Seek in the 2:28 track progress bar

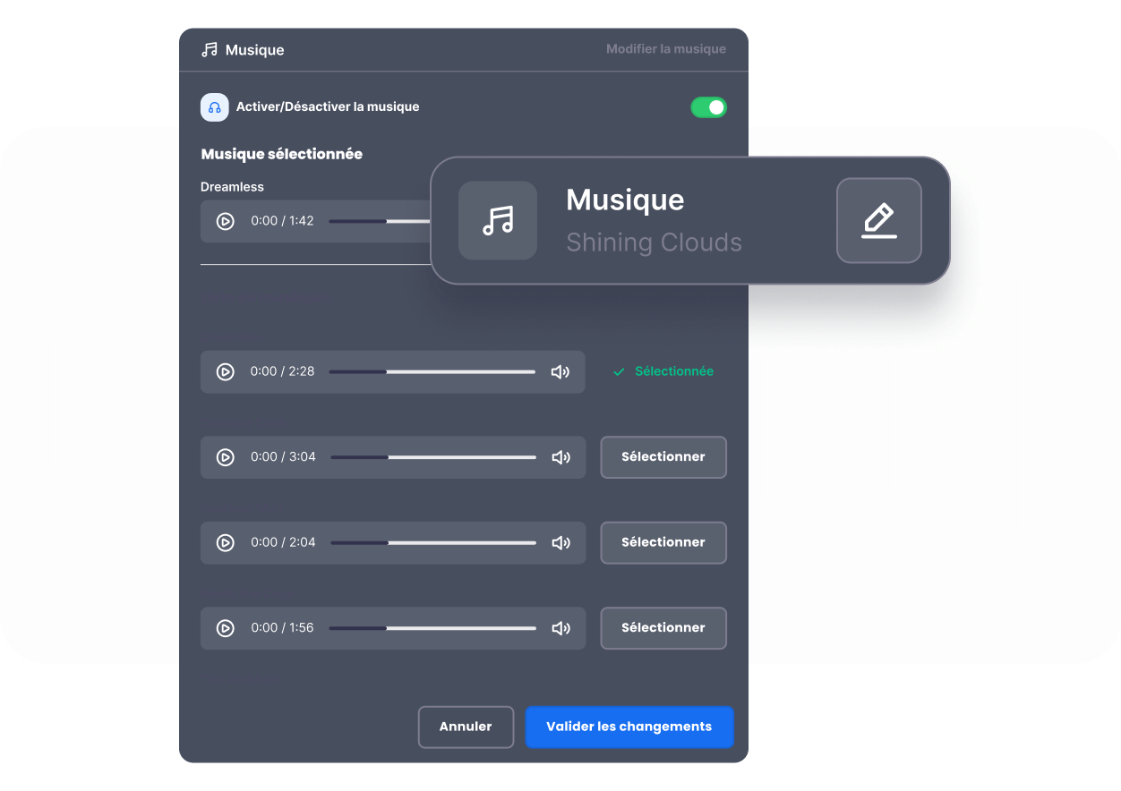point(432,371)
